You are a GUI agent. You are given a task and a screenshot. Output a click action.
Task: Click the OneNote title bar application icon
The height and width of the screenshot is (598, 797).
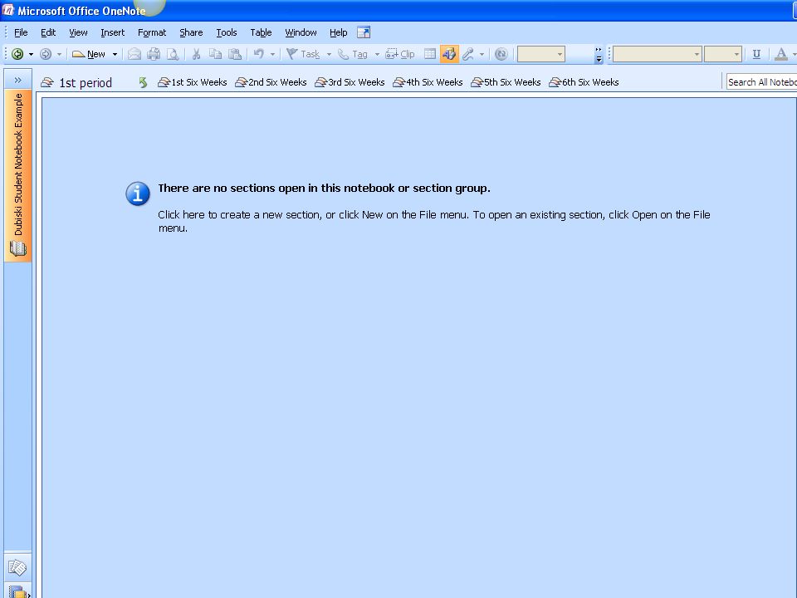(8, 10)
